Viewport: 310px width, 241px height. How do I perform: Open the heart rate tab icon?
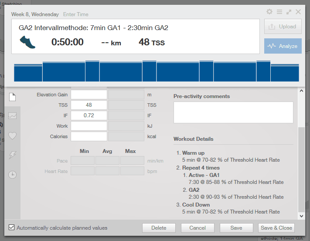(12, 136)
